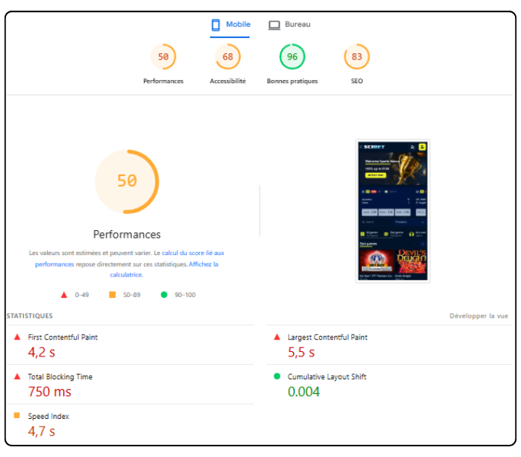Click the green circle beside Cumulative Layout Shift
This screenshot has width=521, height=457.
pos(276,376)
